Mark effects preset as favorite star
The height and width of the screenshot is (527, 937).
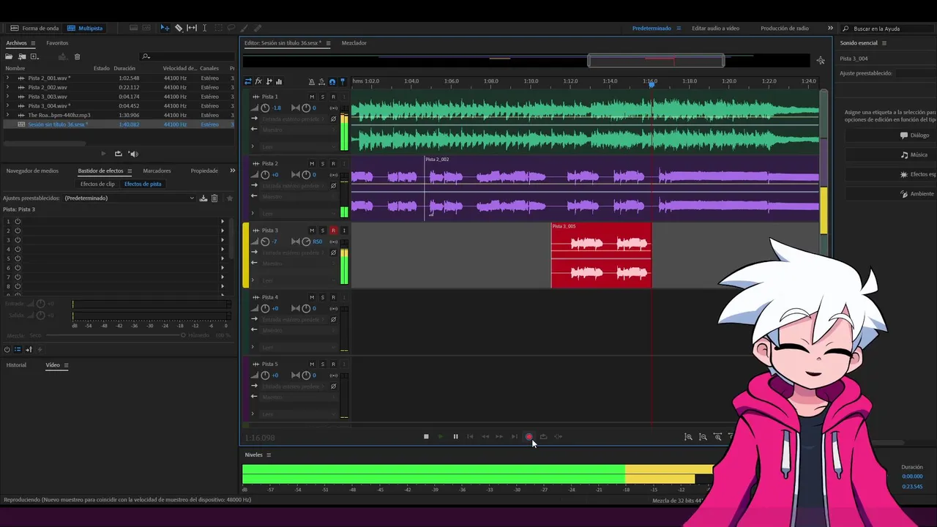point(229,198)
